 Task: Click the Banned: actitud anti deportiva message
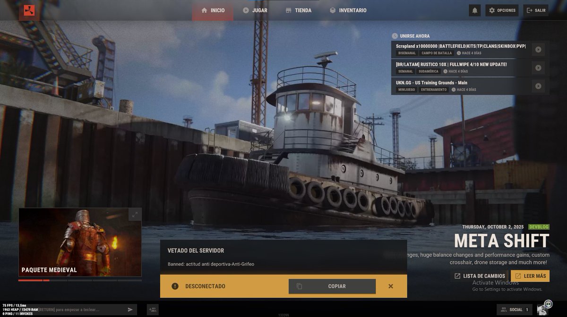coord(211,264)
